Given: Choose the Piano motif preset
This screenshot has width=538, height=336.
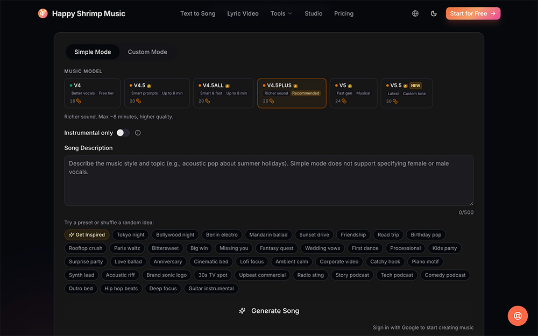Looking at the screenshot, I should tap(425, 262).
